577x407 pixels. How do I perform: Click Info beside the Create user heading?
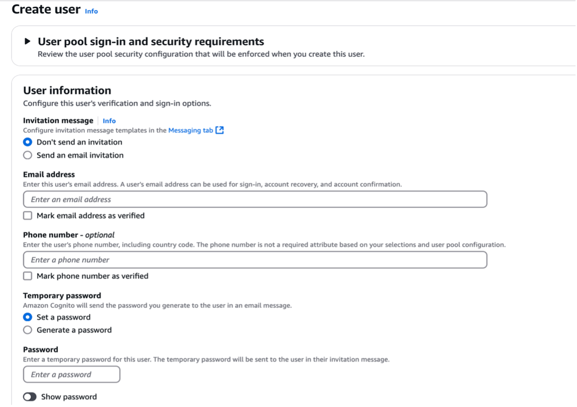[91, 11]
